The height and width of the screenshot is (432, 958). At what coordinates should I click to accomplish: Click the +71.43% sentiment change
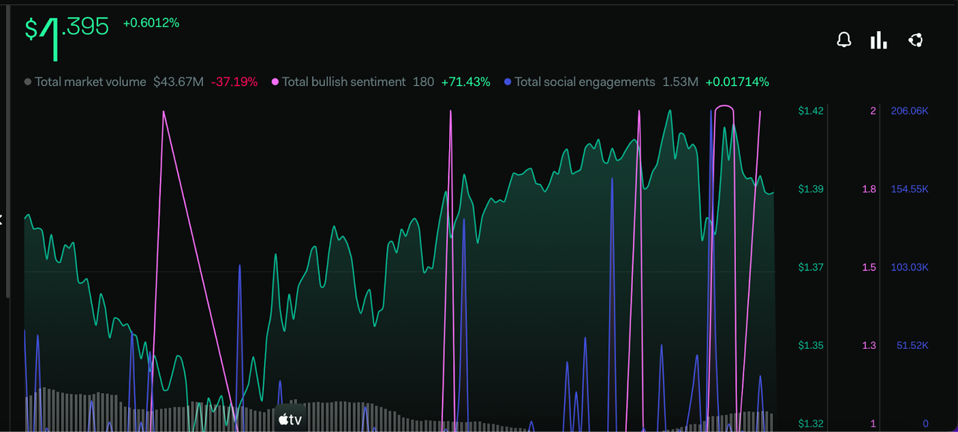(x=466, y=82)
